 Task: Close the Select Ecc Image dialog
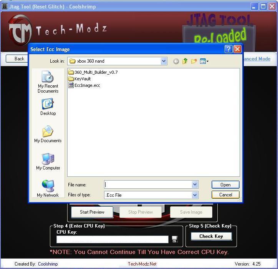237,49
